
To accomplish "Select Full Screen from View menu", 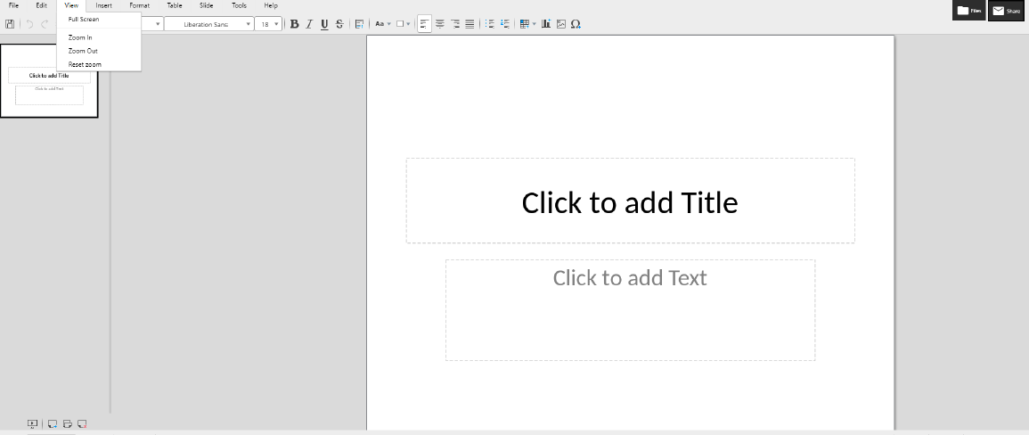I will tap(84, 19).
